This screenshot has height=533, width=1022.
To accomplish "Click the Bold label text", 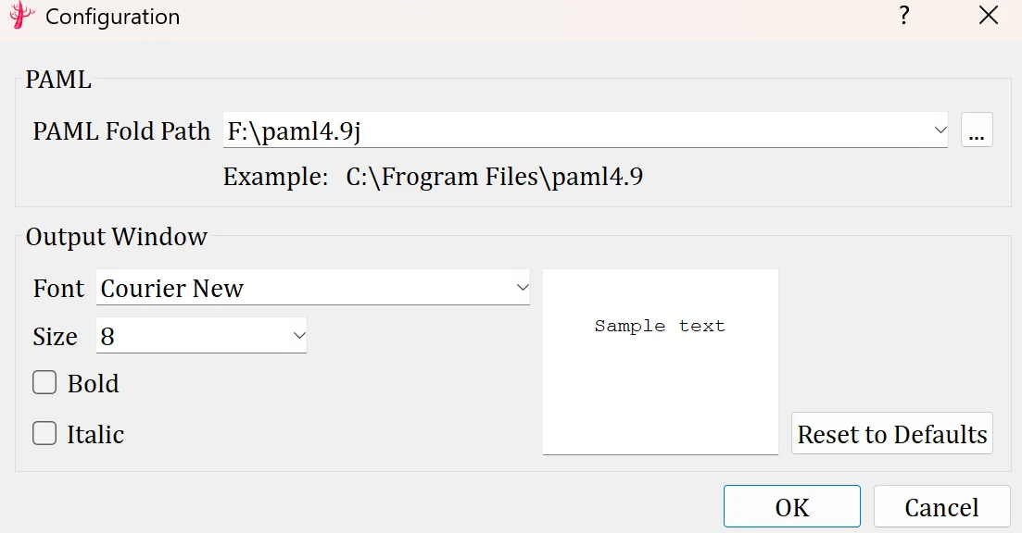I will click(x=93, y=384).
